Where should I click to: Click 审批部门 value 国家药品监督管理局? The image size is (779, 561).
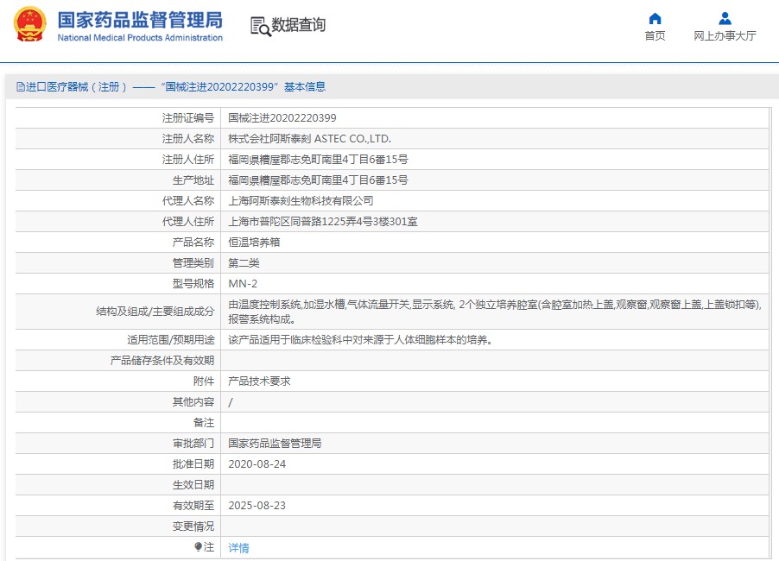tap(275, 443)
